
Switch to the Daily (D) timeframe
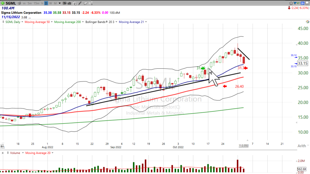pyautogui.click(x=46, y=3)
